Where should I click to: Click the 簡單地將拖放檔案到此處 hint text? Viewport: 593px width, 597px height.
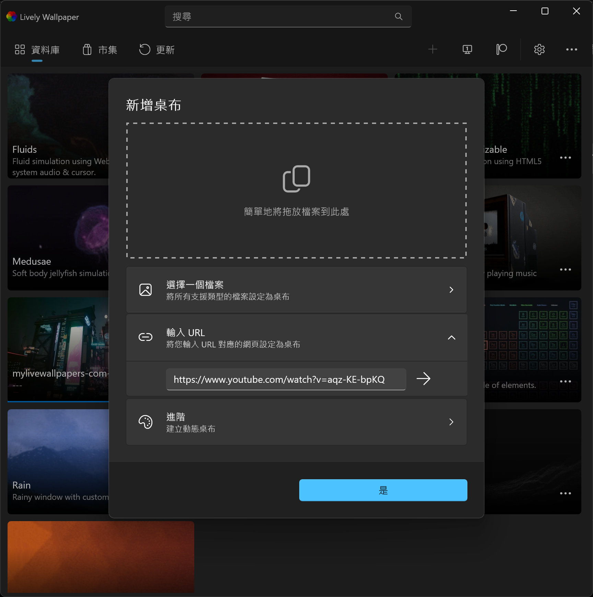296,212
